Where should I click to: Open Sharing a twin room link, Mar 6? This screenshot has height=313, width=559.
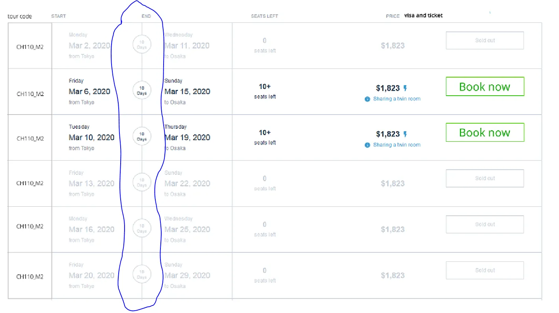pos(397,99)
